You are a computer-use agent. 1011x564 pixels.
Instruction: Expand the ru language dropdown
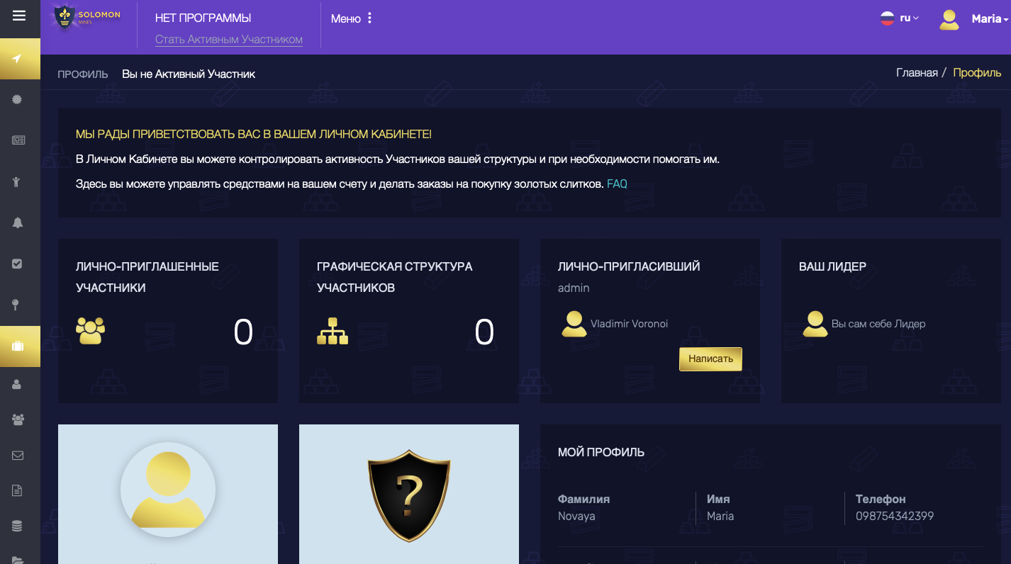click(x=900, y=18)
